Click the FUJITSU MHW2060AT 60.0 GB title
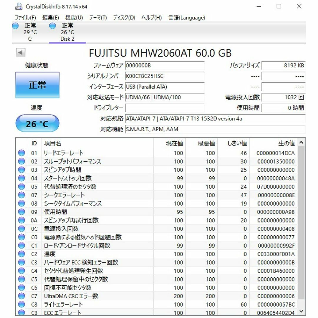 point(160,53)
